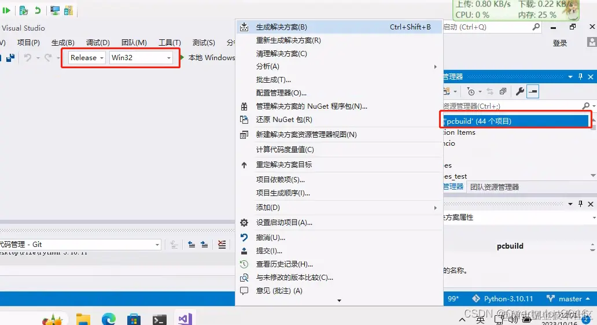Switch to 团队资源管理器 tab
Screen dimensions: 597x325
coord(494,187)
